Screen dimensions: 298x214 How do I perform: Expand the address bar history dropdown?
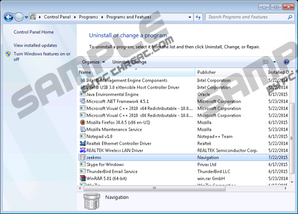click(190, 17)
